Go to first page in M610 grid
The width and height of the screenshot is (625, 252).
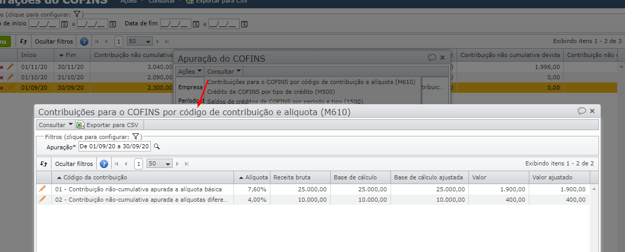click(116, 164)
